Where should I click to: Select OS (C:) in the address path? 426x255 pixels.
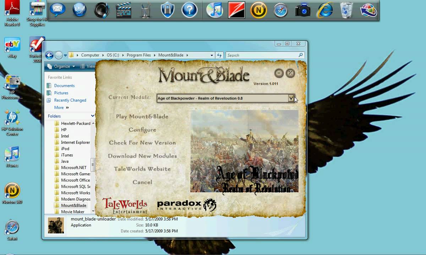[x=113, y=55]
